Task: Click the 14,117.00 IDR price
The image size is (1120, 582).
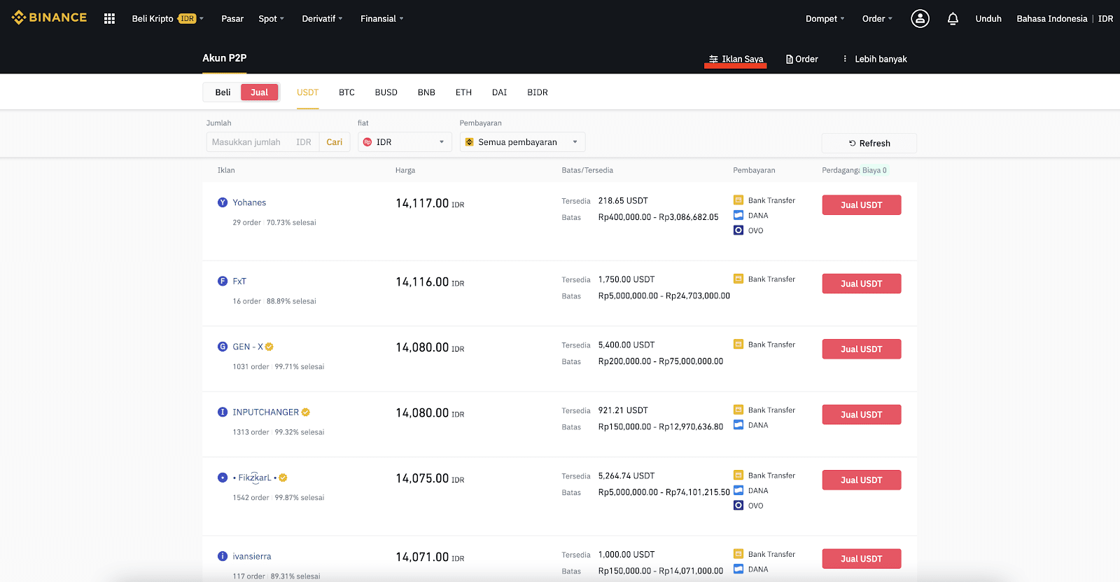Action: coord(430,203)
